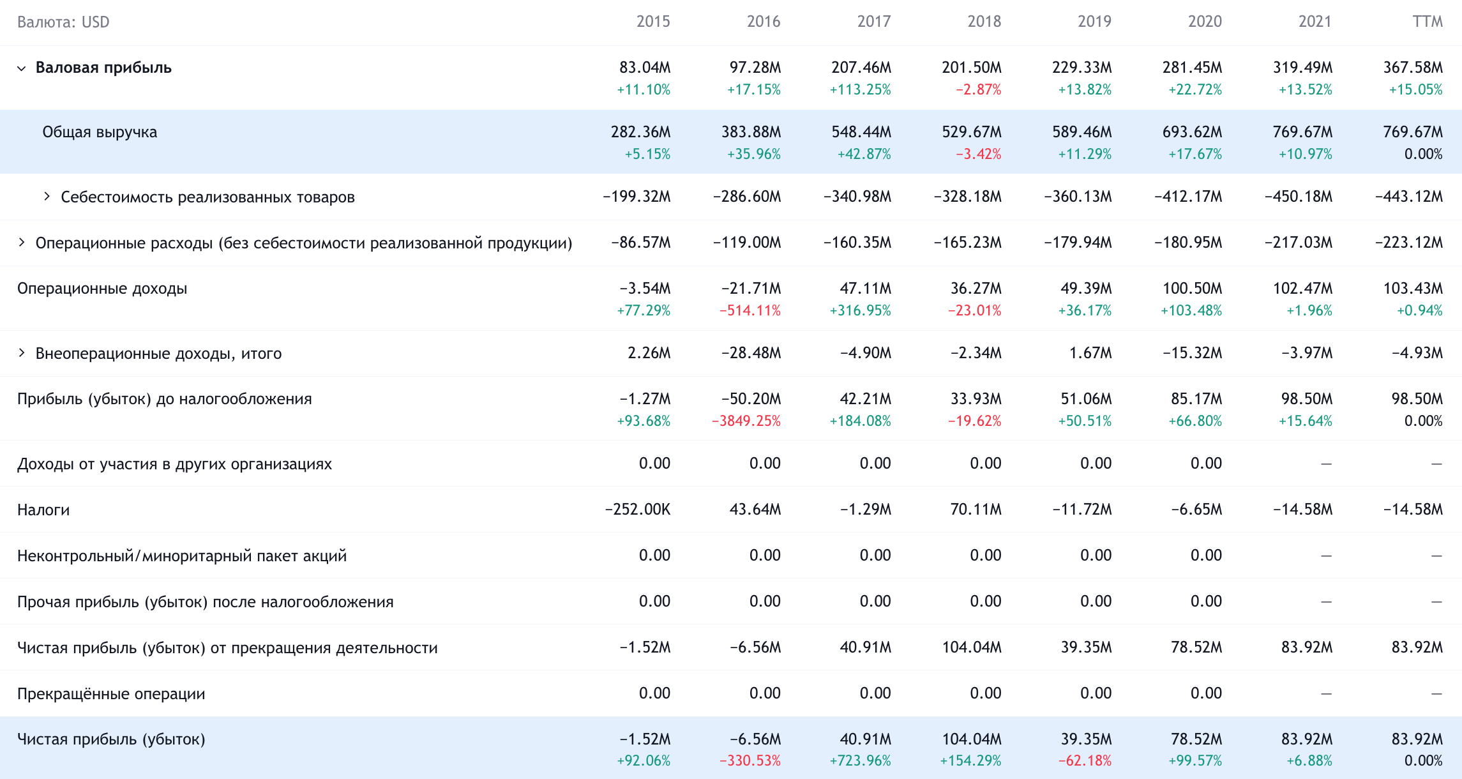Click Операционные расходы row label
1462x779 pixels.
click(x=304, y=243)
